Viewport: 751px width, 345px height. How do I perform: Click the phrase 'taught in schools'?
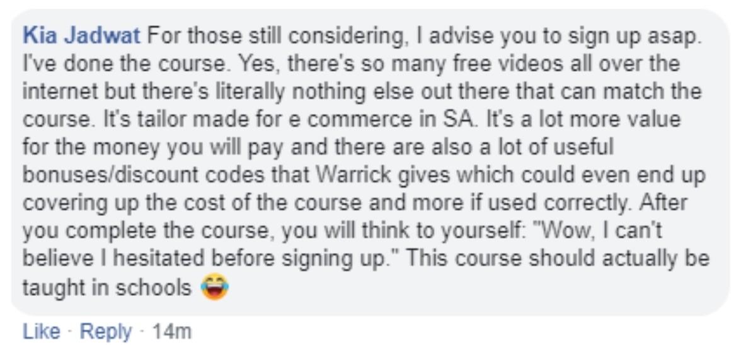(107, 288)
